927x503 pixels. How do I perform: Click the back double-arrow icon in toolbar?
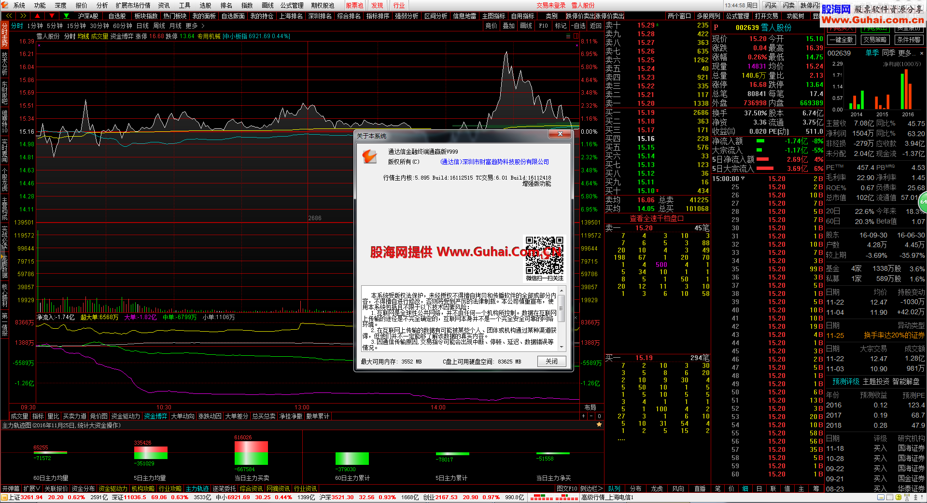pos(9,16)
